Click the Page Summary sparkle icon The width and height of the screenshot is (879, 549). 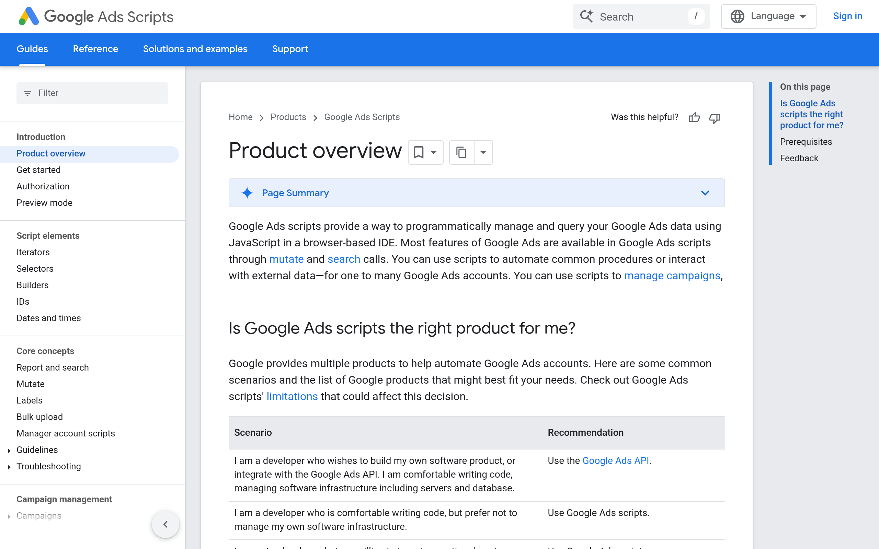[247, 193]
